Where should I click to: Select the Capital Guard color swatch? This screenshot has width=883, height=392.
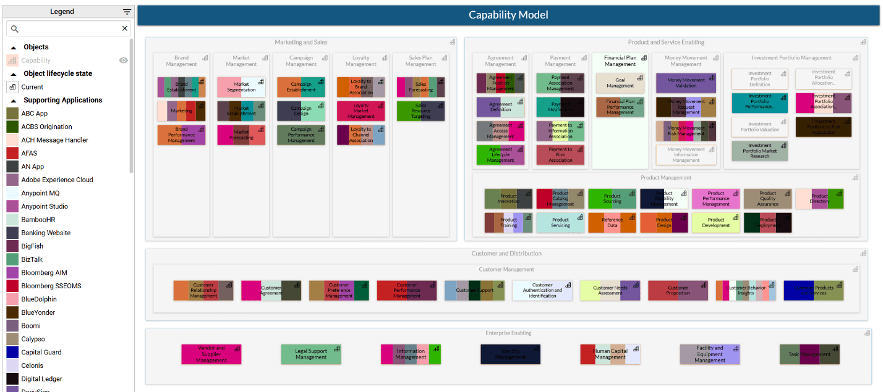click(12, 352)
